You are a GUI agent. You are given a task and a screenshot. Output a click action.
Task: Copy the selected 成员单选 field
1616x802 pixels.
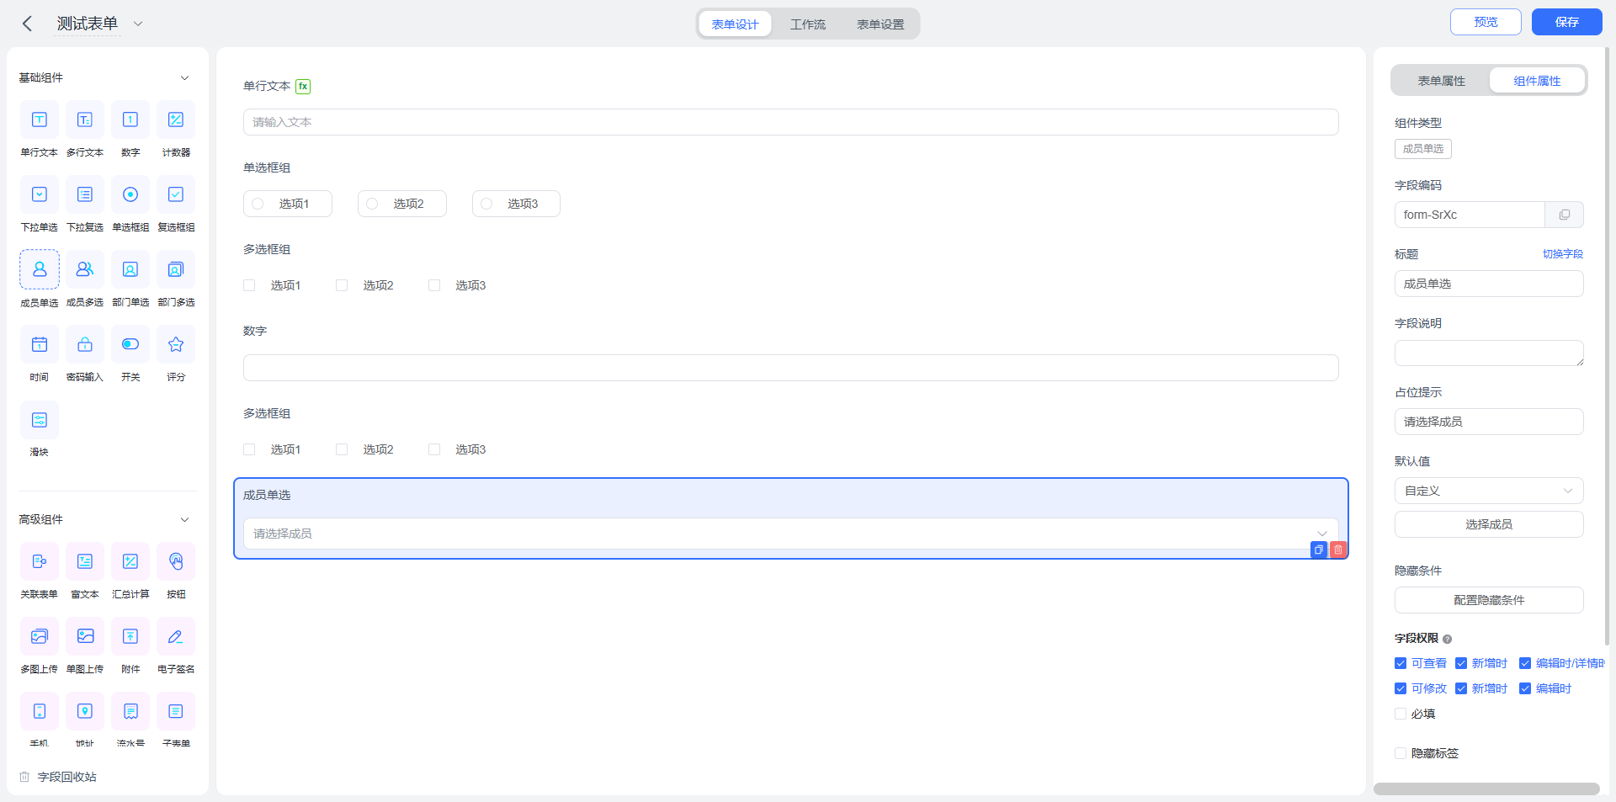point(1319,550)
